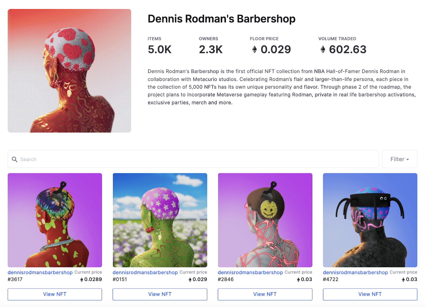The width and height of the screenshot is (425, 307).
Task: Click into the Search field
Action: 193,159
